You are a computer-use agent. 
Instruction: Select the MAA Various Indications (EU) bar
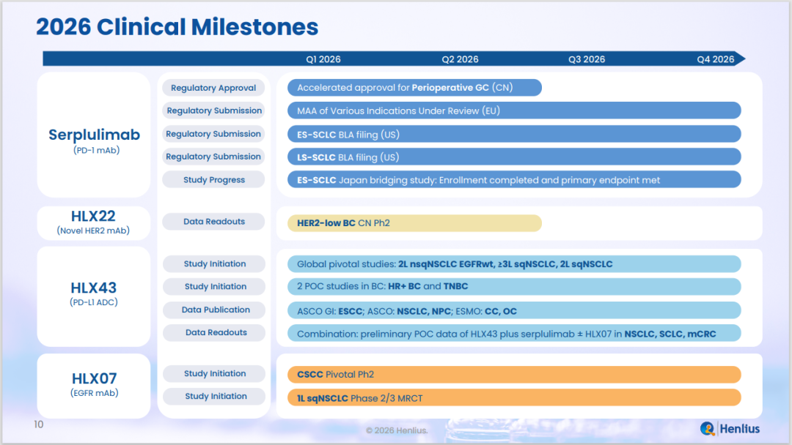514,111
